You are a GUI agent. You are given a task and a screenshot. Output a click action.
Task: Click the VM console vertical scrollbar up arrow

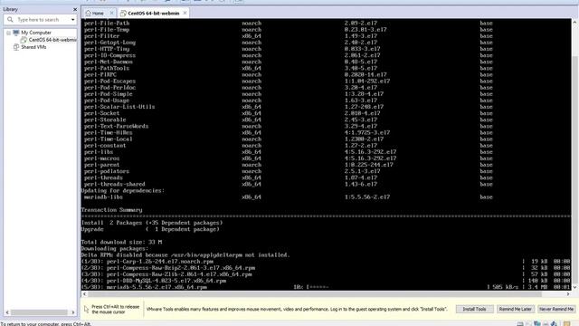(x=574, y=22)
